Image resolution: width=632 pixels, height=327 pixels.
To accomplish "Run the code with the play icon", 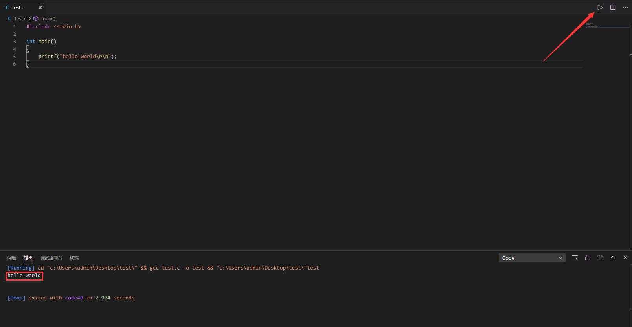I will tap(600, 7).
